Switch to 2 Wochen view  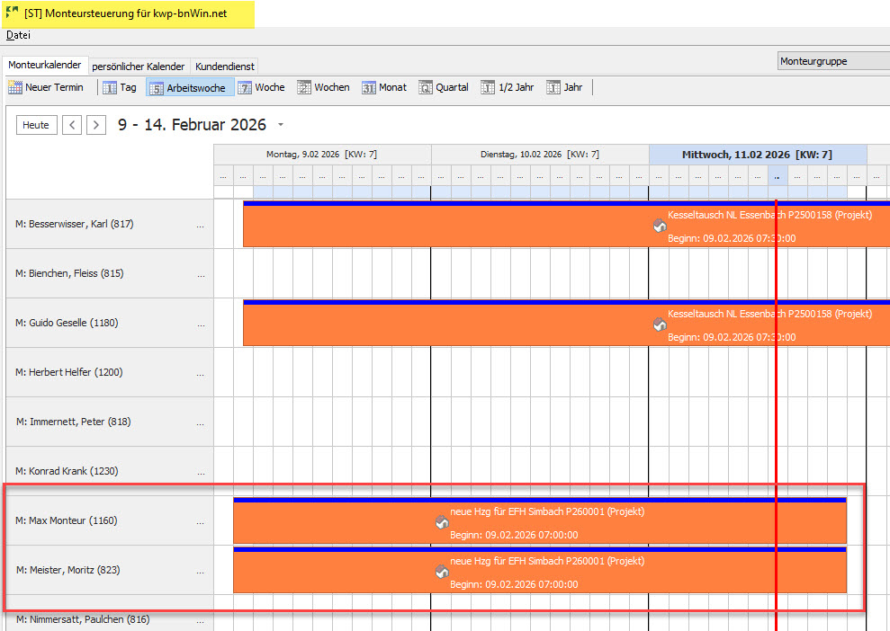(x=304, y=87)
